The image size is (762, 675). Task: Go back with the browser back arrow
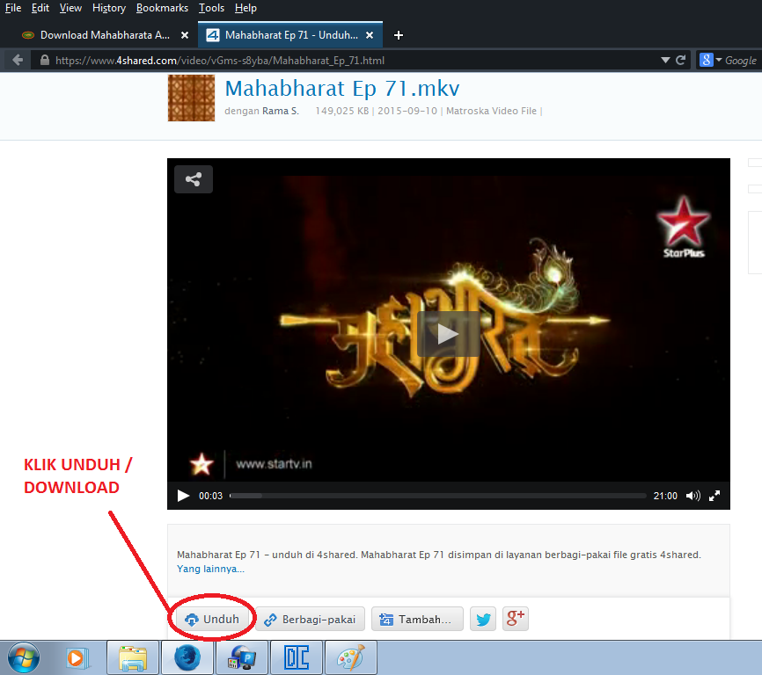(x=18, y=60)
